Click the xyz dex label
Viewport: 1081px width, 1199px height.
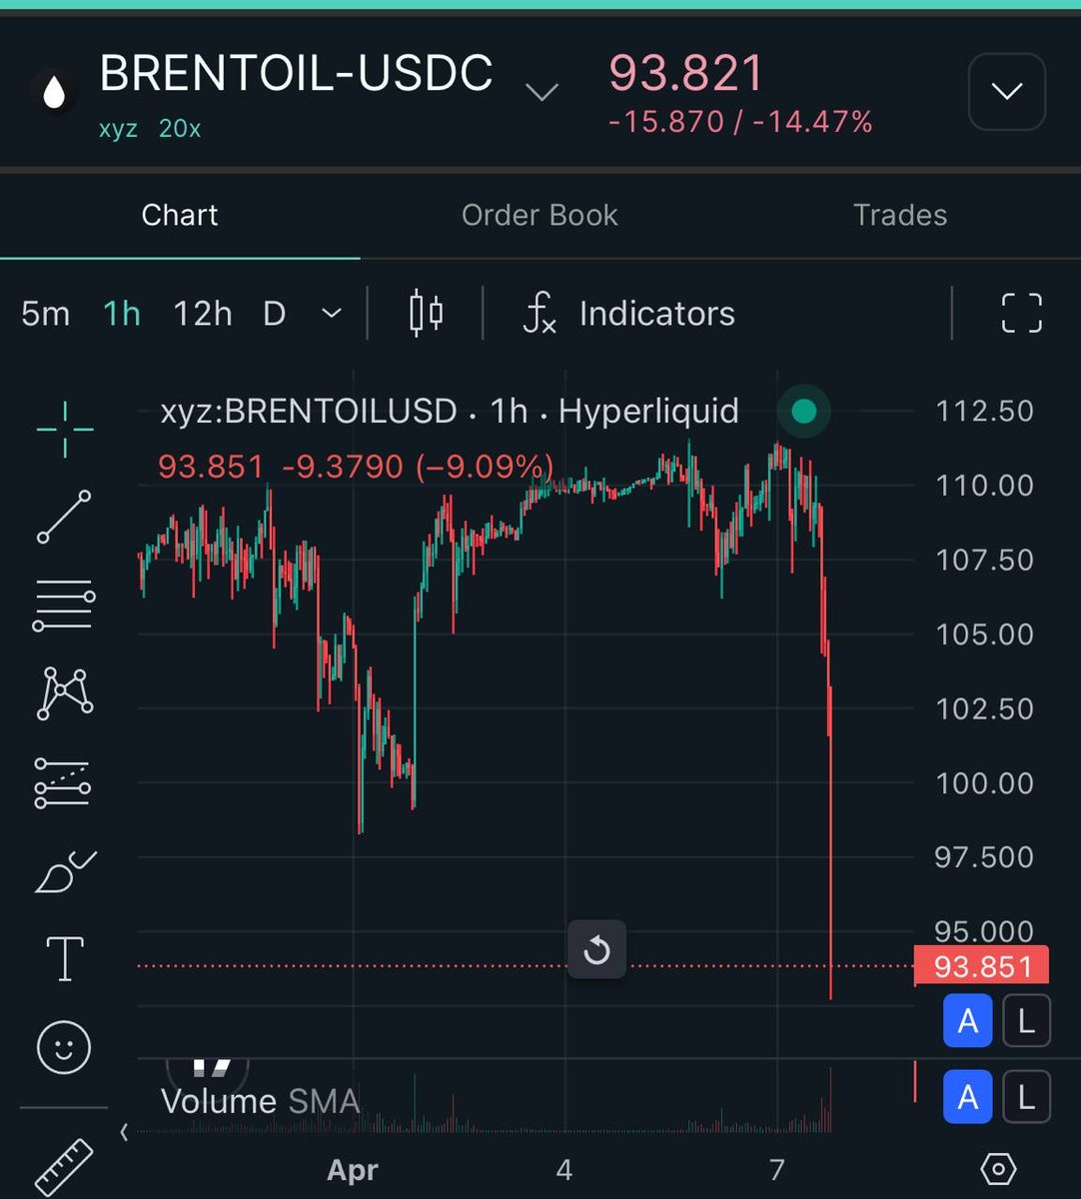tap(118, 129)
